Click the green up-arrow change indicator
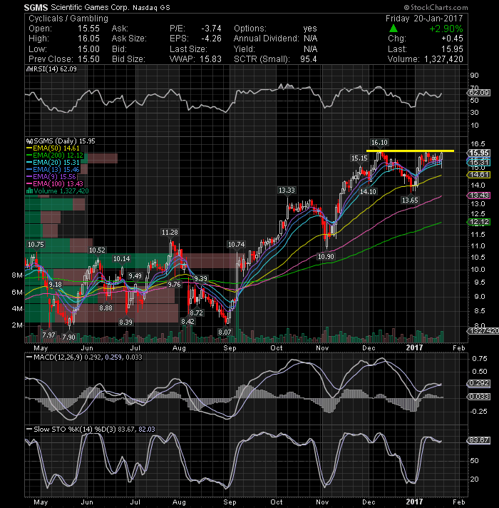Viewport: 499px width, 508px height. (x=393, y=29)
